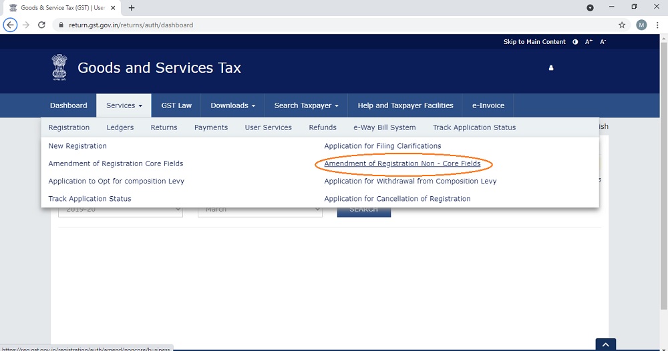
Task: Open Application to Opt for composition Levy
Action: coord(116,181)
